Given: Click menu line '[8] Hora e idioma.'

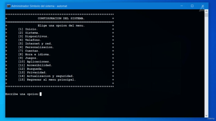Looking at the screenshot, I should 34,54.
